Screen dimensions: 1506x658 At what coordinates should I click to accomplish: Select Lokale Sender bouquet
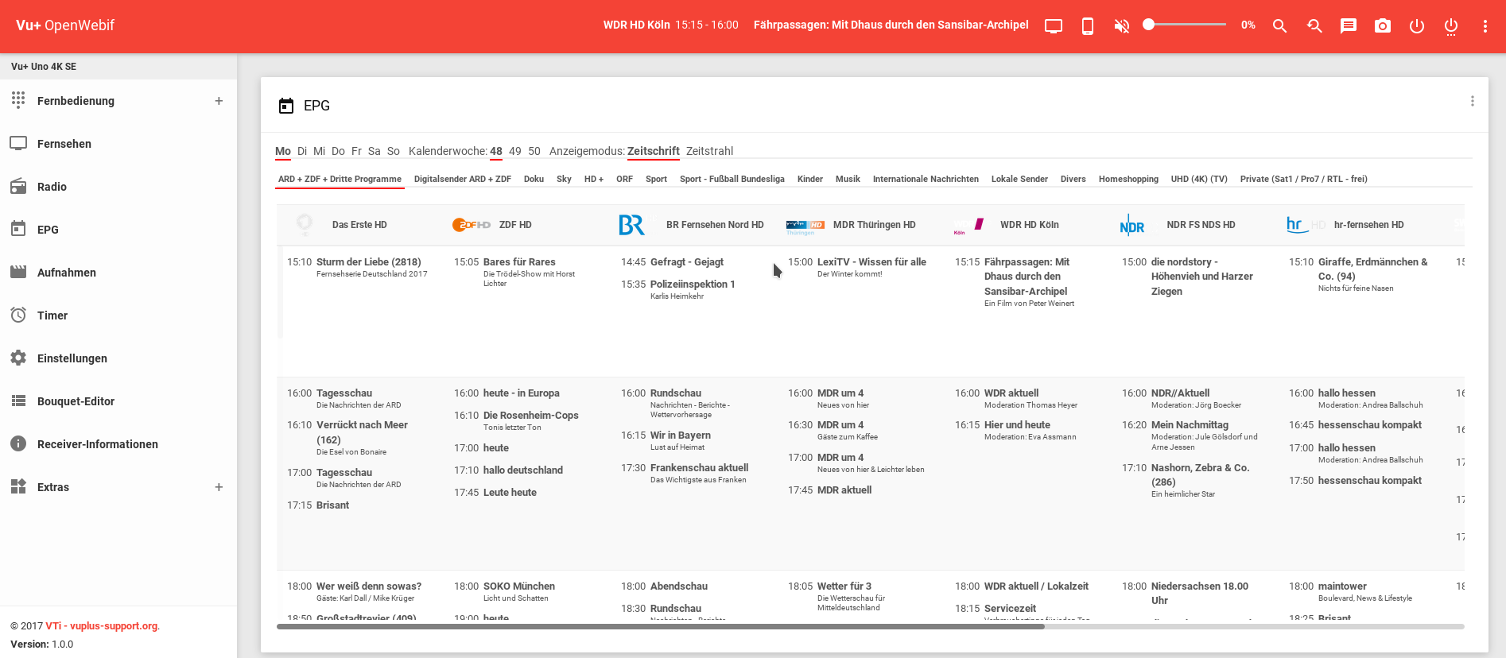pyautogui.click(x=1019, y=179)
